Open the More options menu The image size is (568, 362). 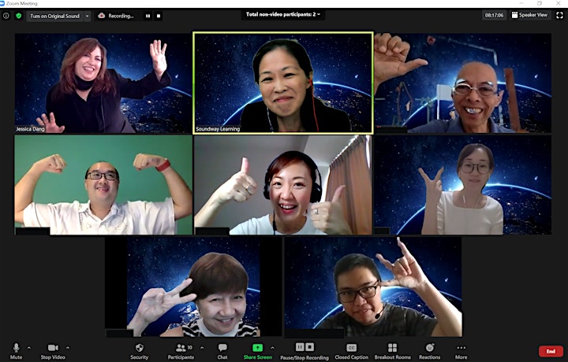pos(461,351)
